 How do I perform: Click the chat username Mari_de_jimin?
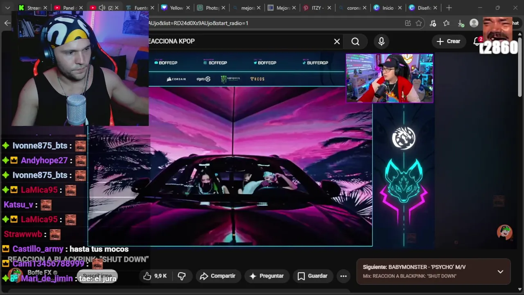[x=47, y=279]
